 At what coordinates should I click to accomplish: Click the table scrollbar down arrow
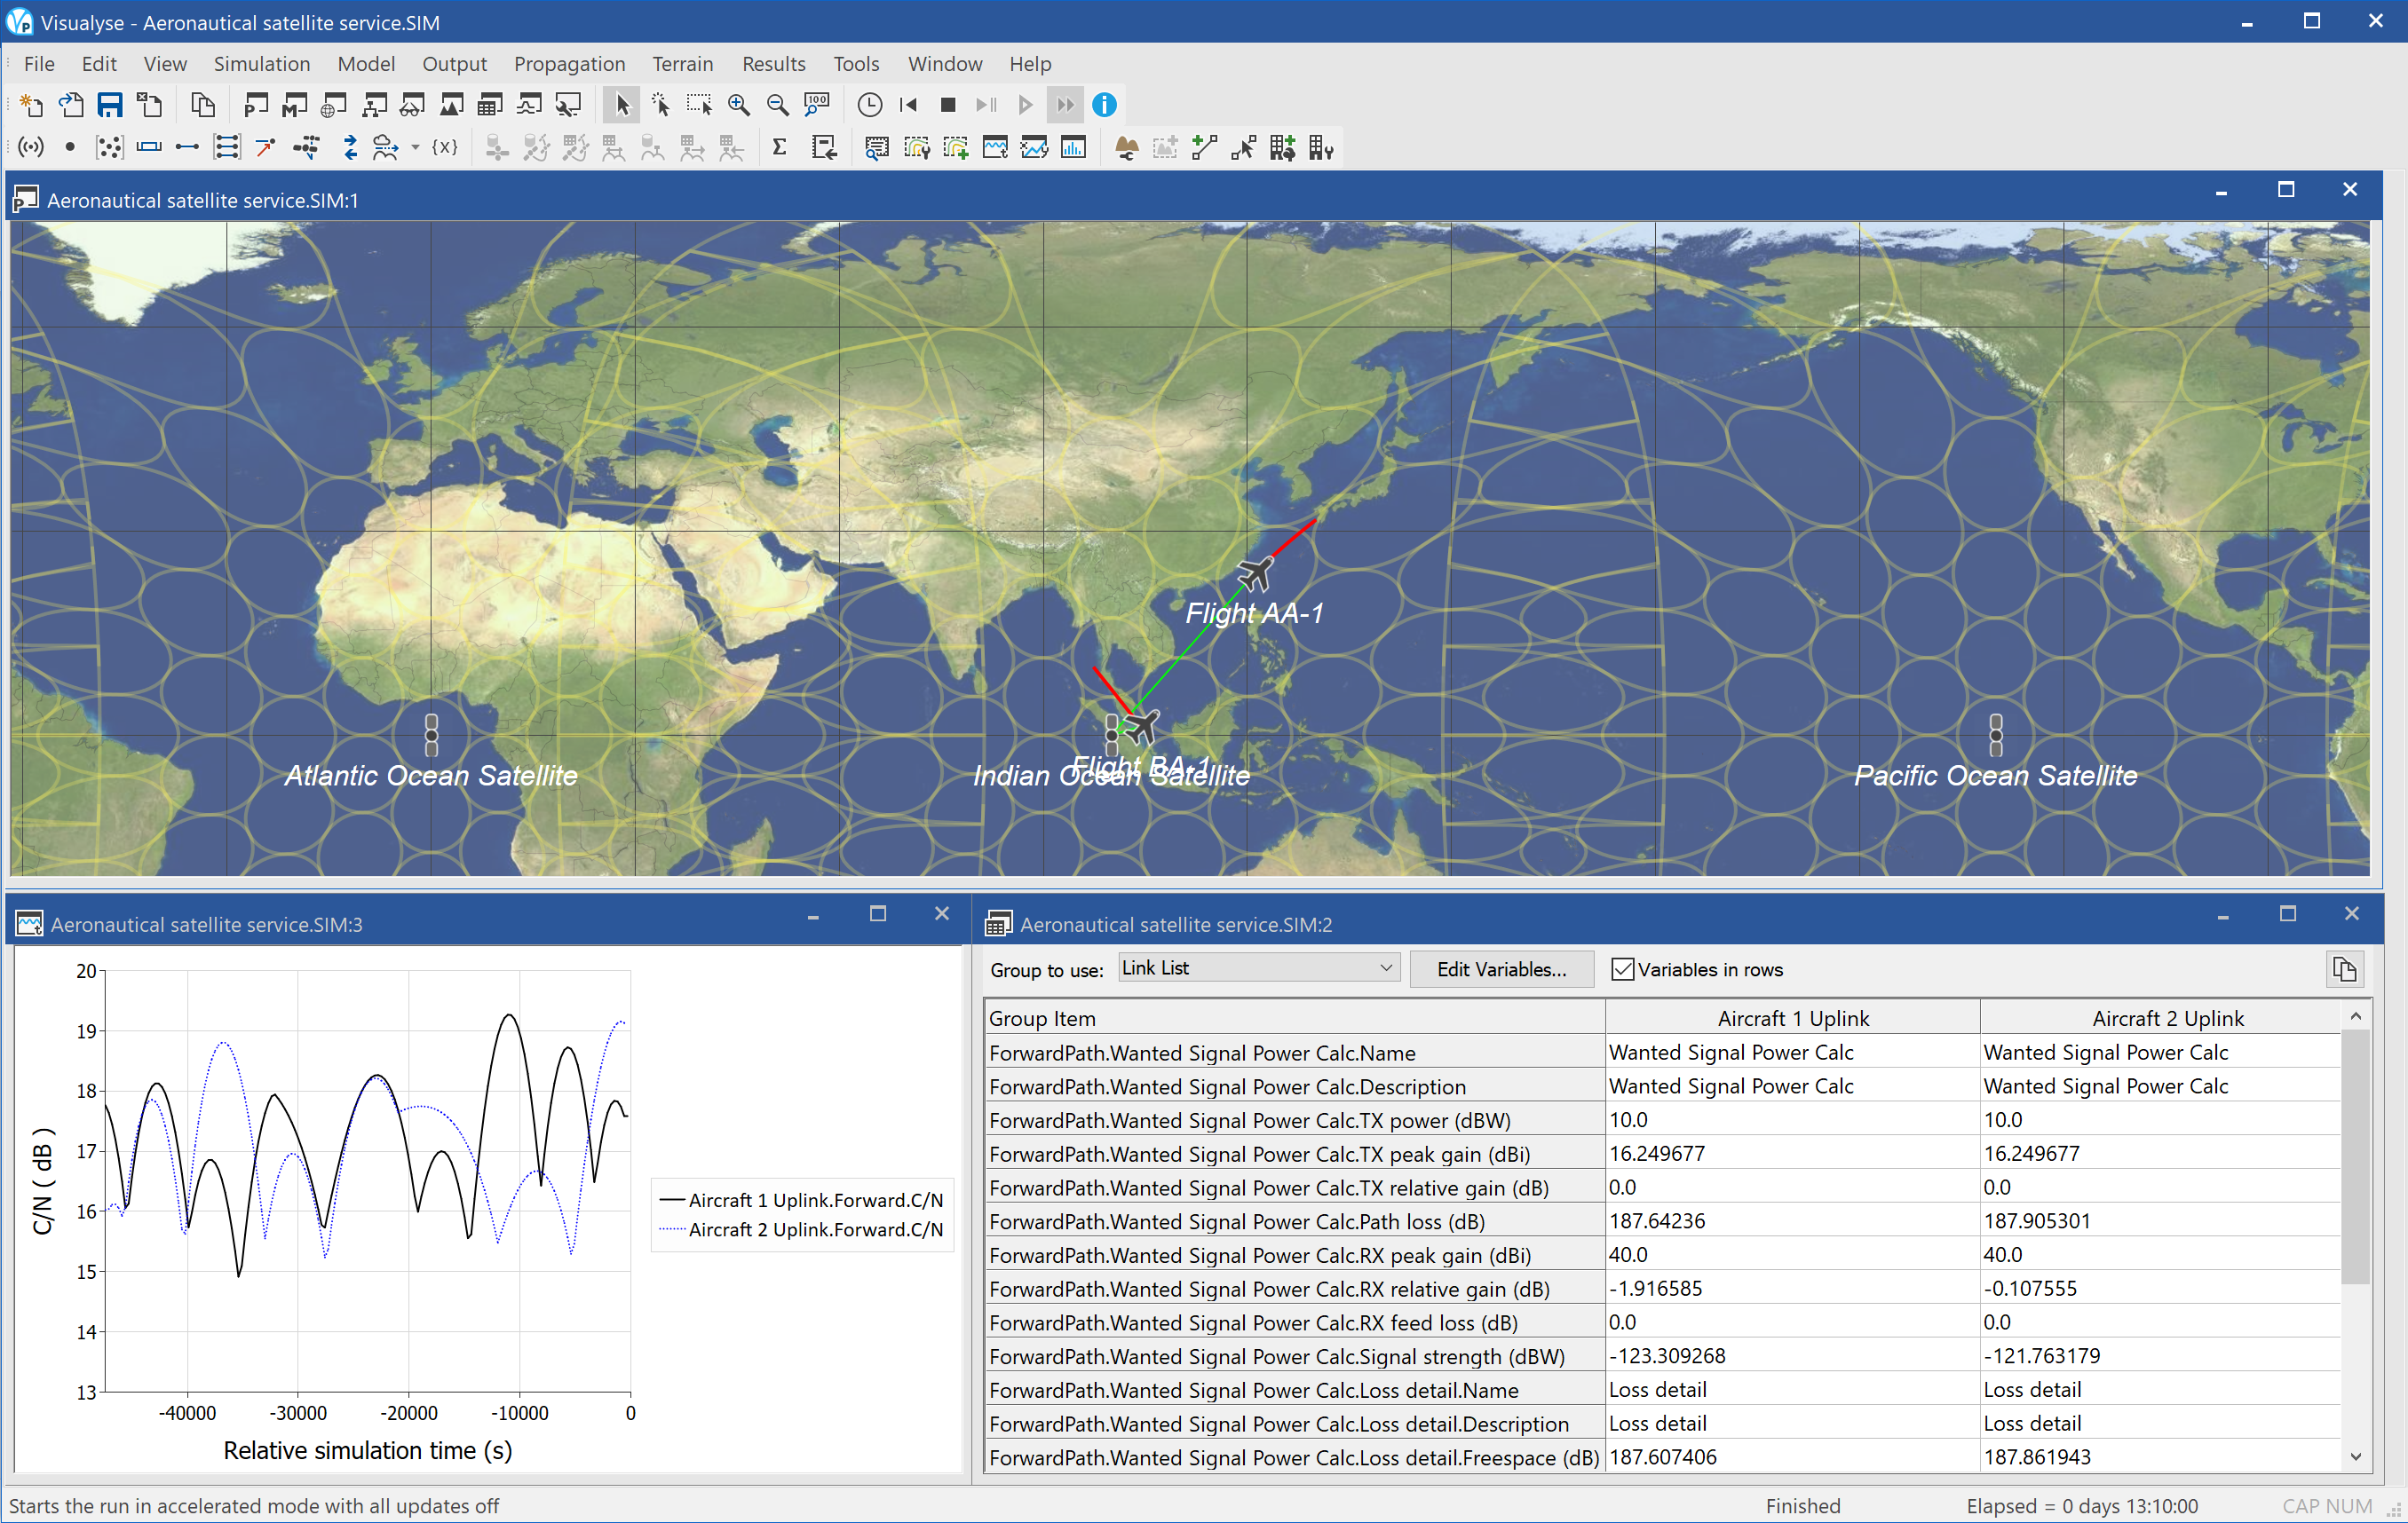(x=2355, y=1456)
